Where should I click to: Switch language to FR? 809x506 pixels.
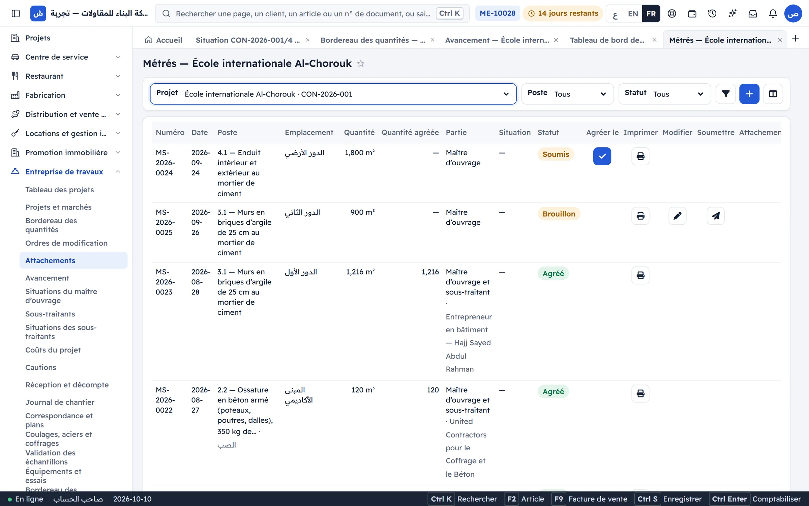pos(651,13)
